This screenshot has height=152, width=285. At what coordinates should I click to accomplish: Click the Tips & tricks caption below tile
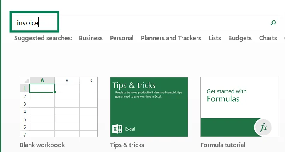127,145
